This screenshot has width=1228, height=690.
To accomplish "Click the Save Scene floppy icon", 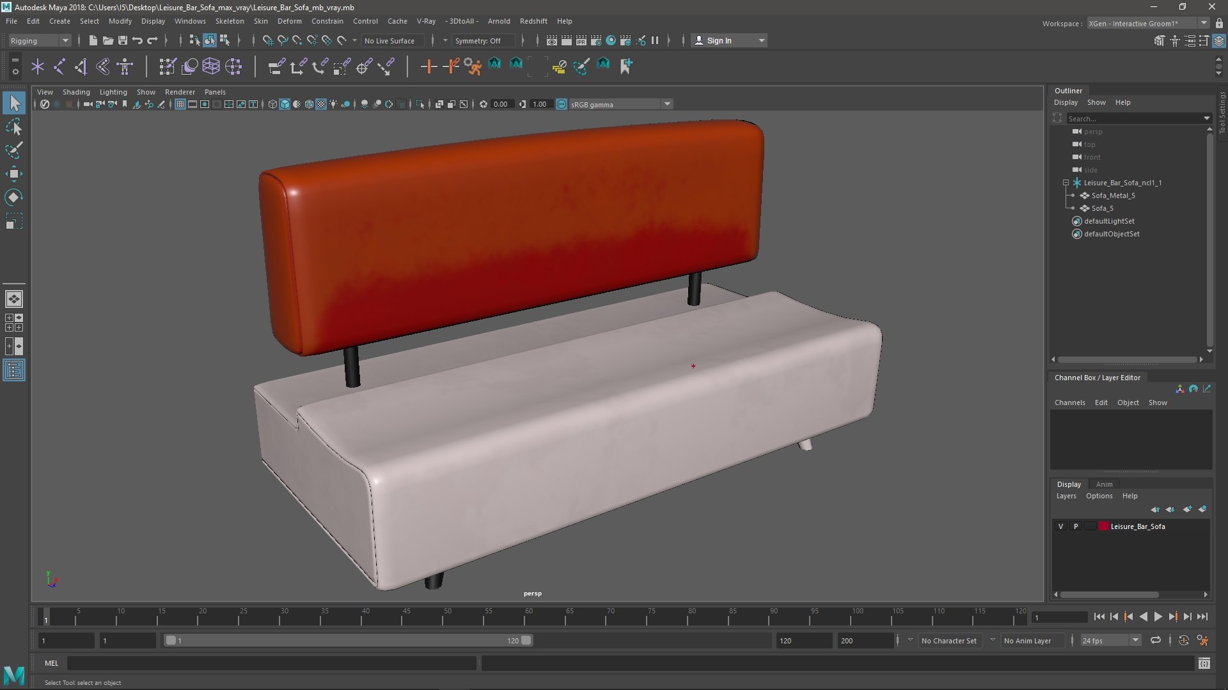I will (x=123, y=40).
